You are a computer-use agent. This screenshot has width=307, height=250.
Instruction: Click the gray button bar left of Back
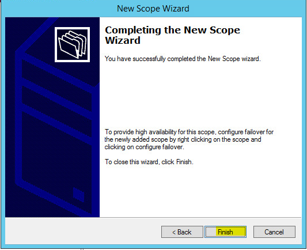[x=83, y=231]
